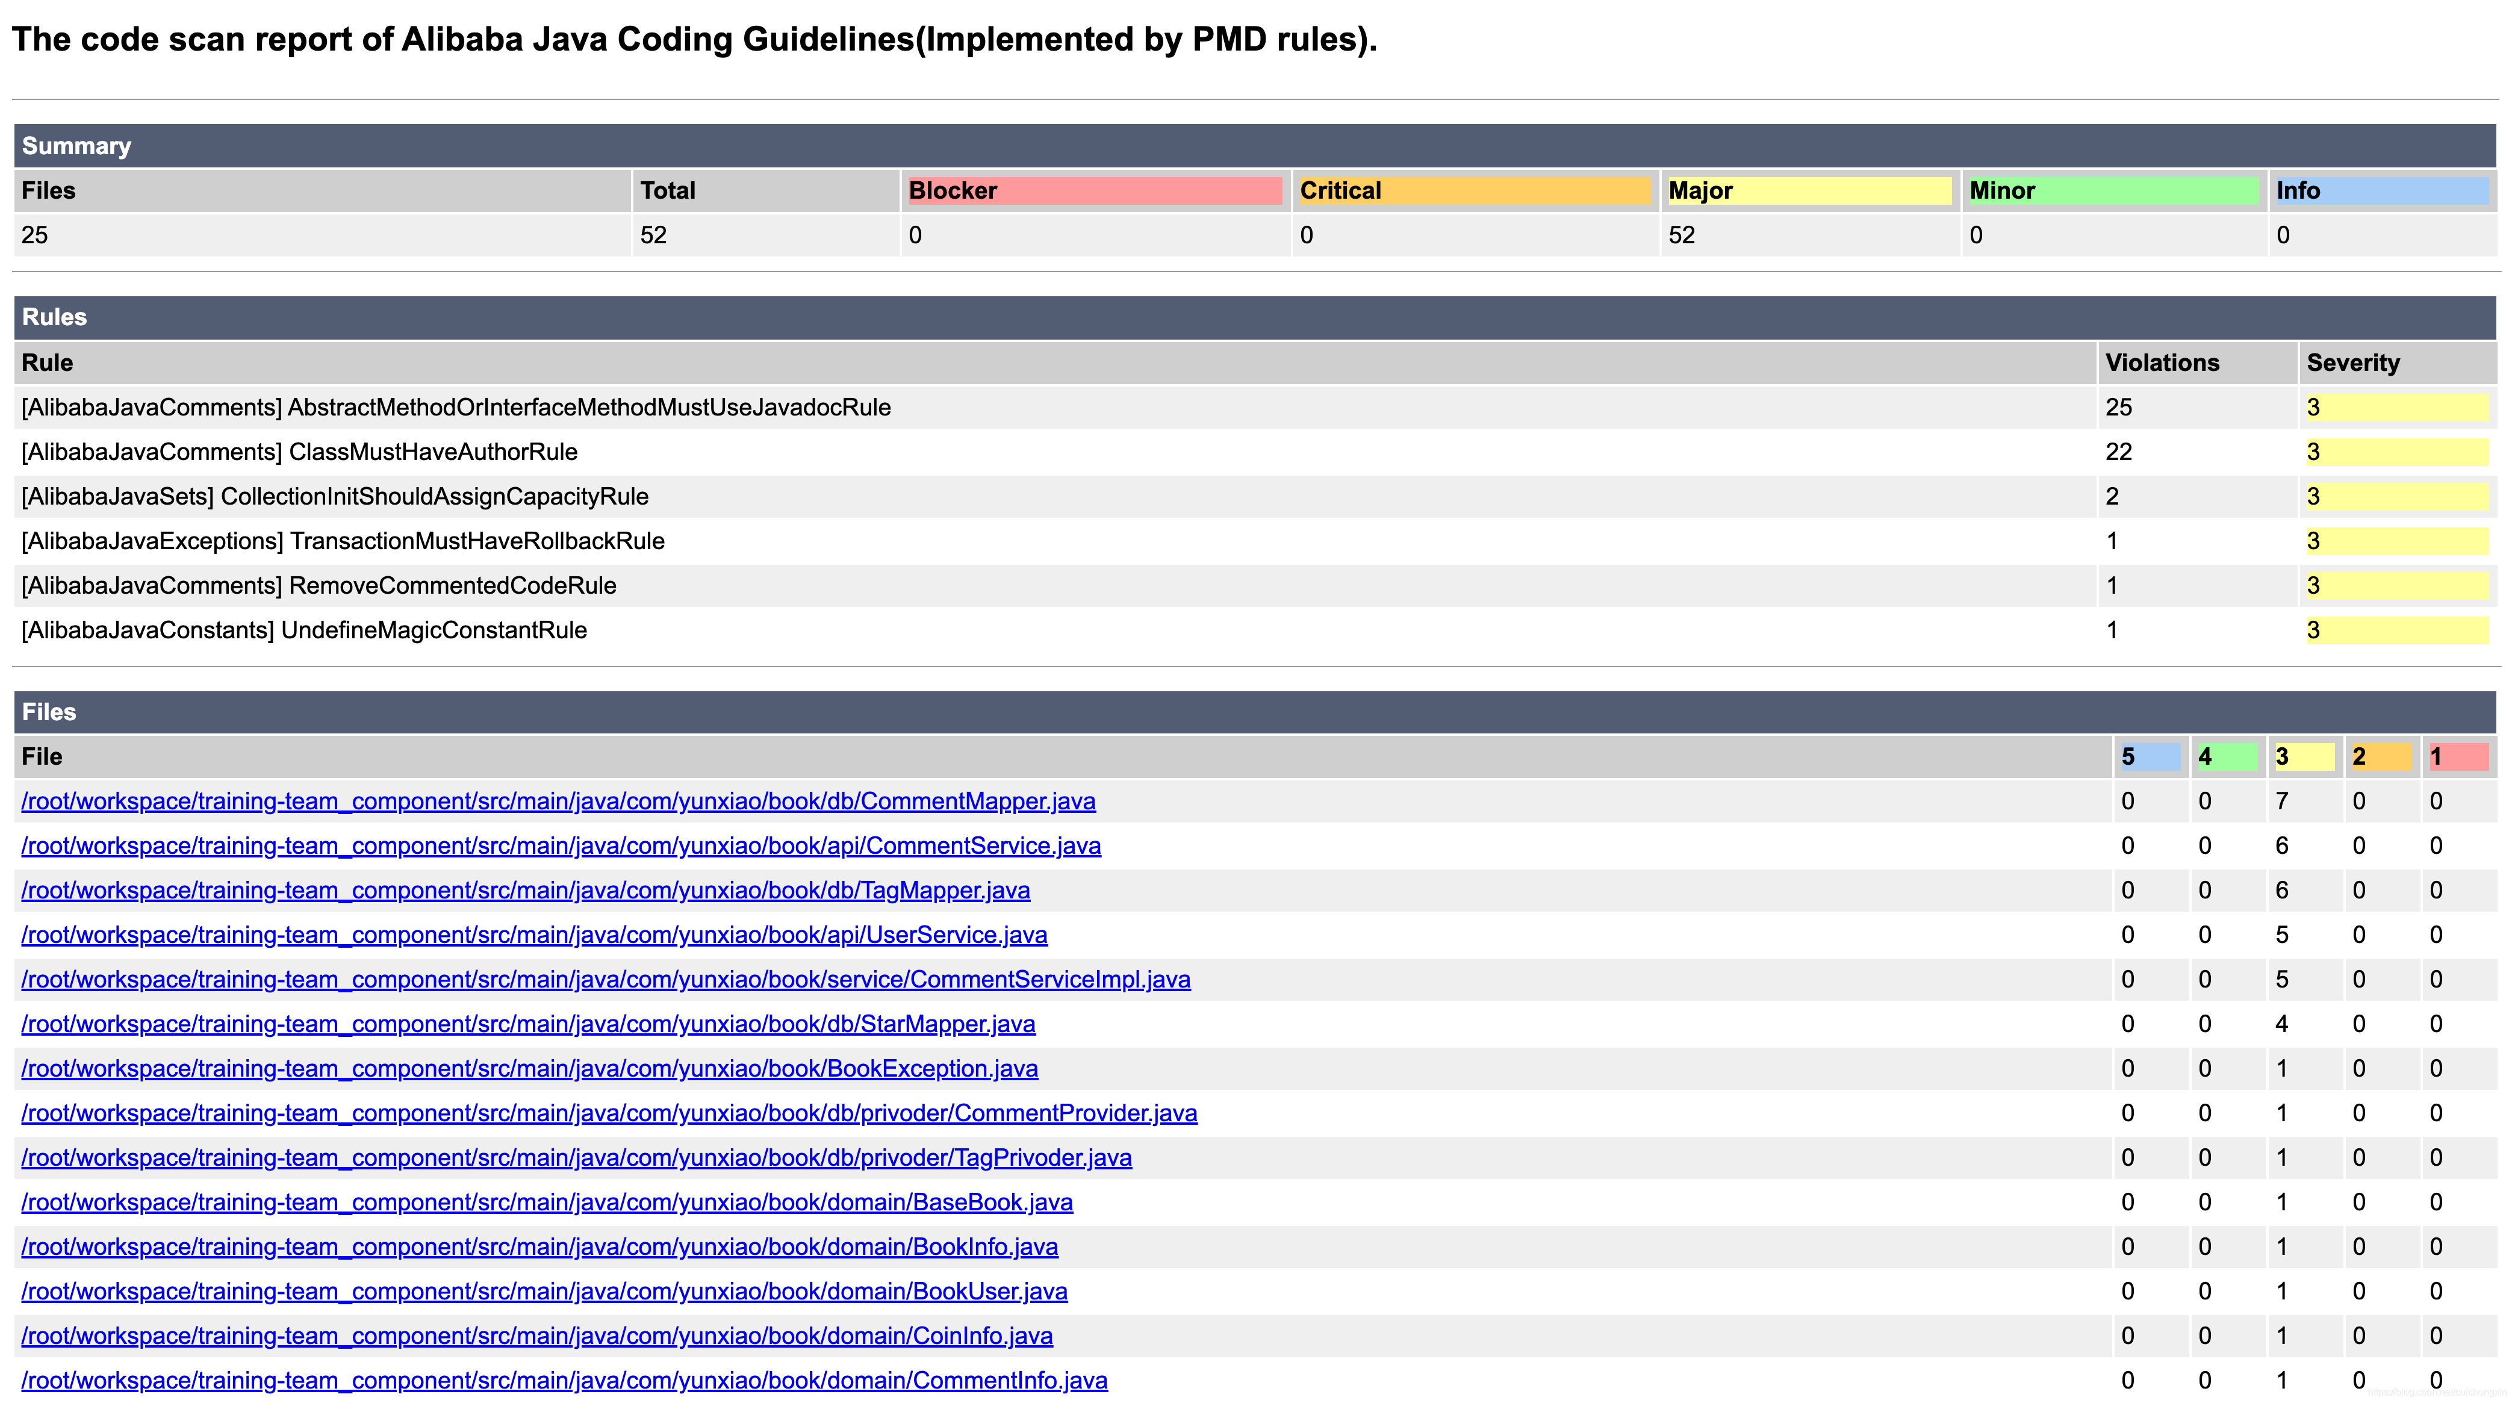The width and height of the screenshot is (2512, 1403).
Task: Click the Files section header bar
Action: (1255, 713)
